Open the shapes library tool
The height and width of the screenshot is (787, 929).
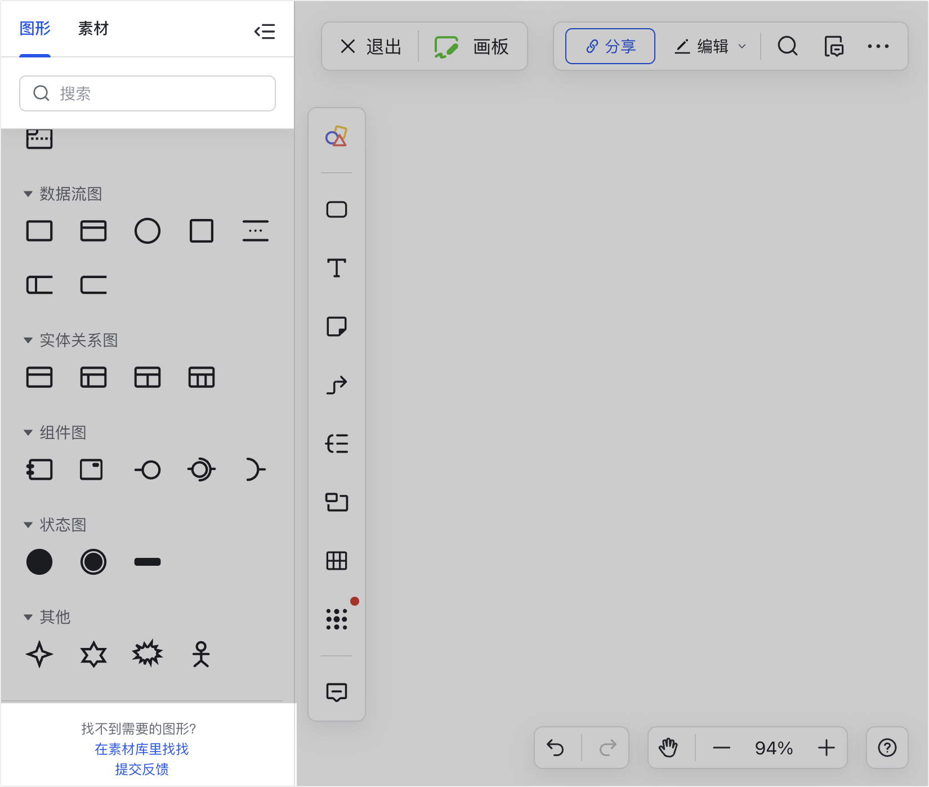click(337, 136)
